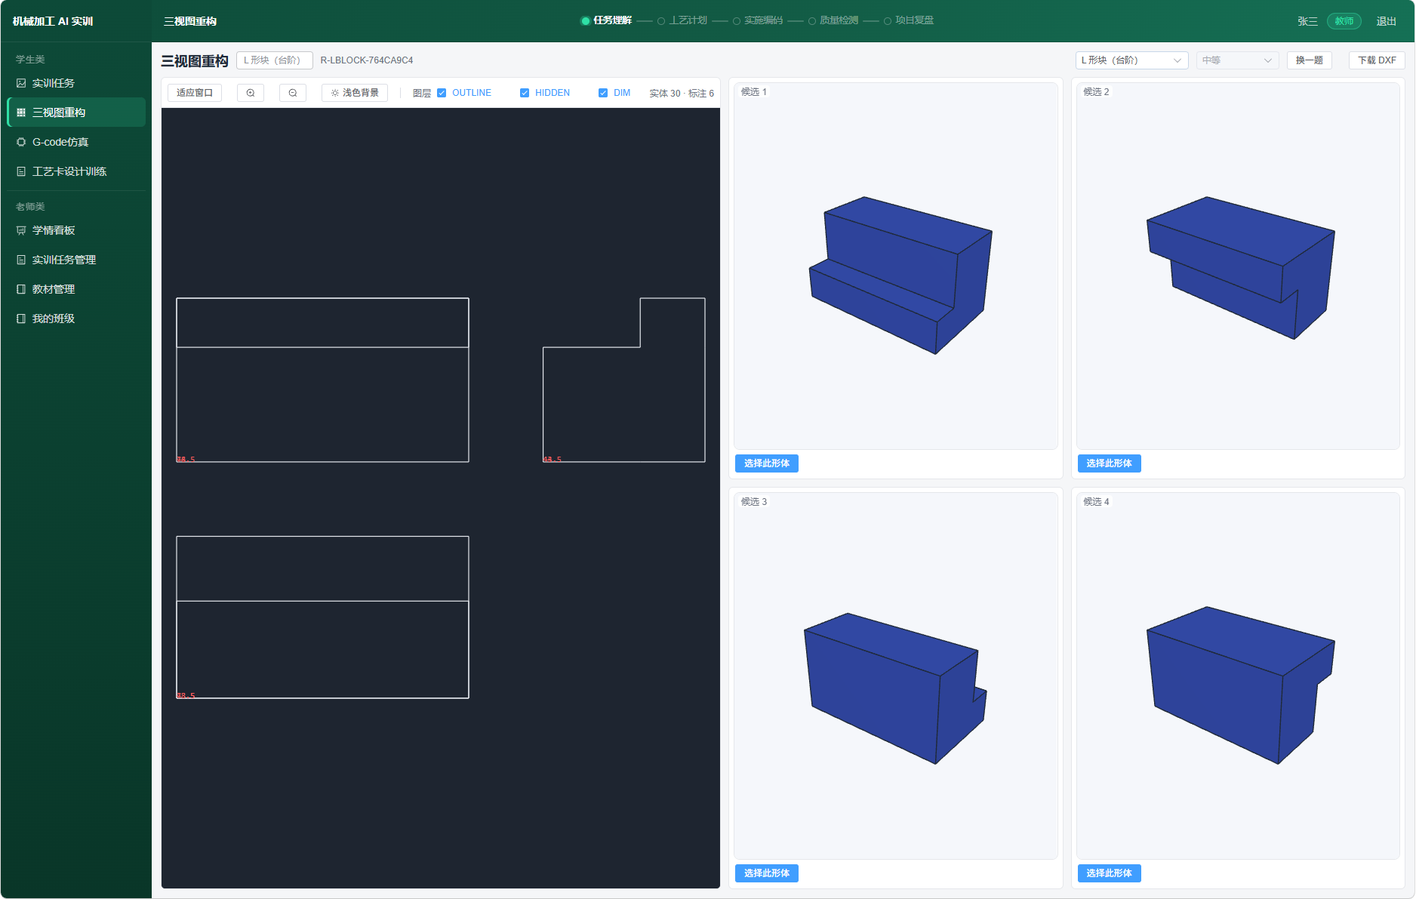The width and height of the screenshot is (1416, 899).
Task: Click the 实训任务 sidebar icon
Action: click(21, 83)
